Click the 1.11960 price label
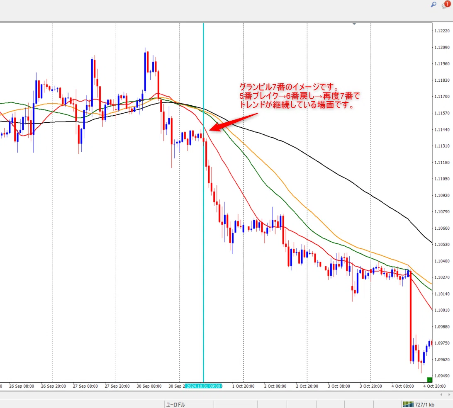This screenshot has height=408, width=453. [x=442, y=64]
